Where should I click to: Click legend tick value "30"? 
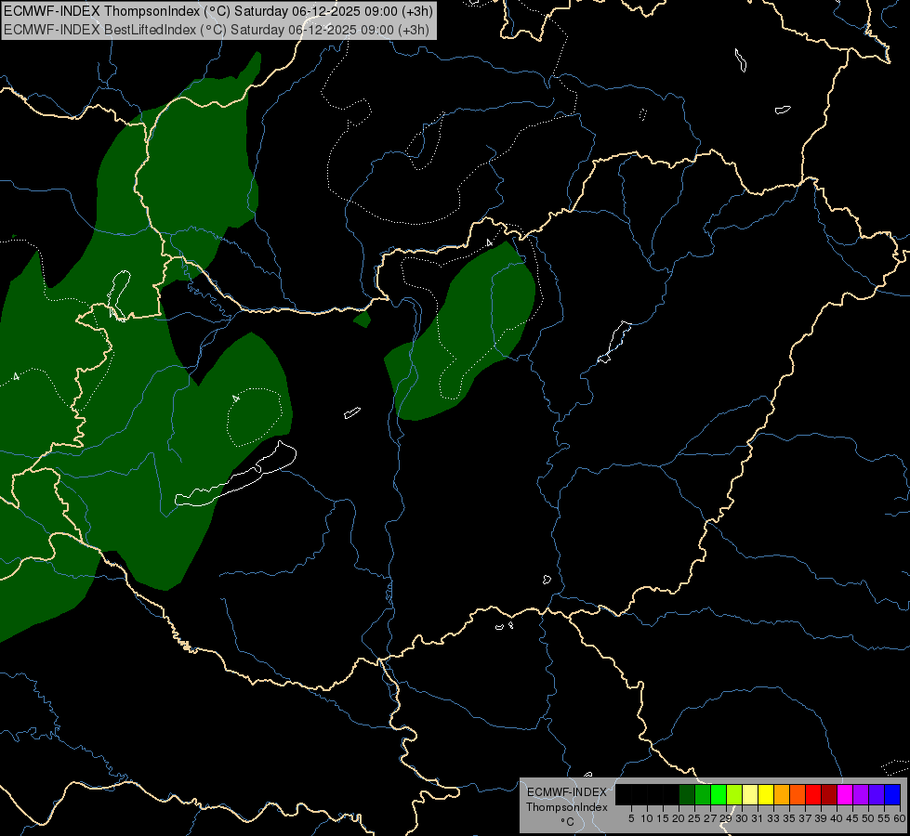(742, 818)
